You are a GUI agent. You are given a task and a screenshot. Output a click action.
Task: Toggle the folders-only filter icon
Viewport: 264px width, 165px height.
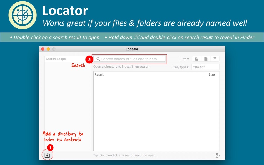tap(197, 59)
